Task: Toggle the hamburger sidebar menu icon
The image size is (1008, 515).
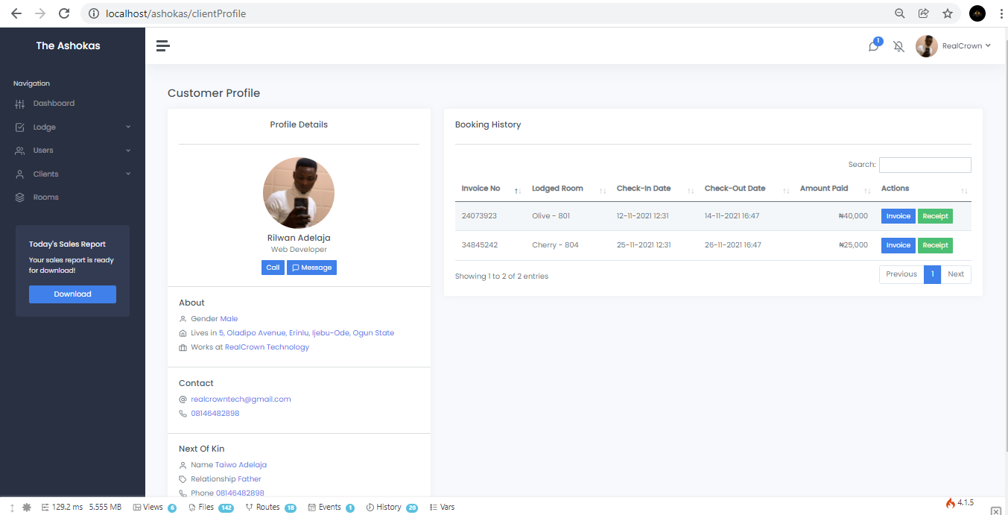Action: 163,45
